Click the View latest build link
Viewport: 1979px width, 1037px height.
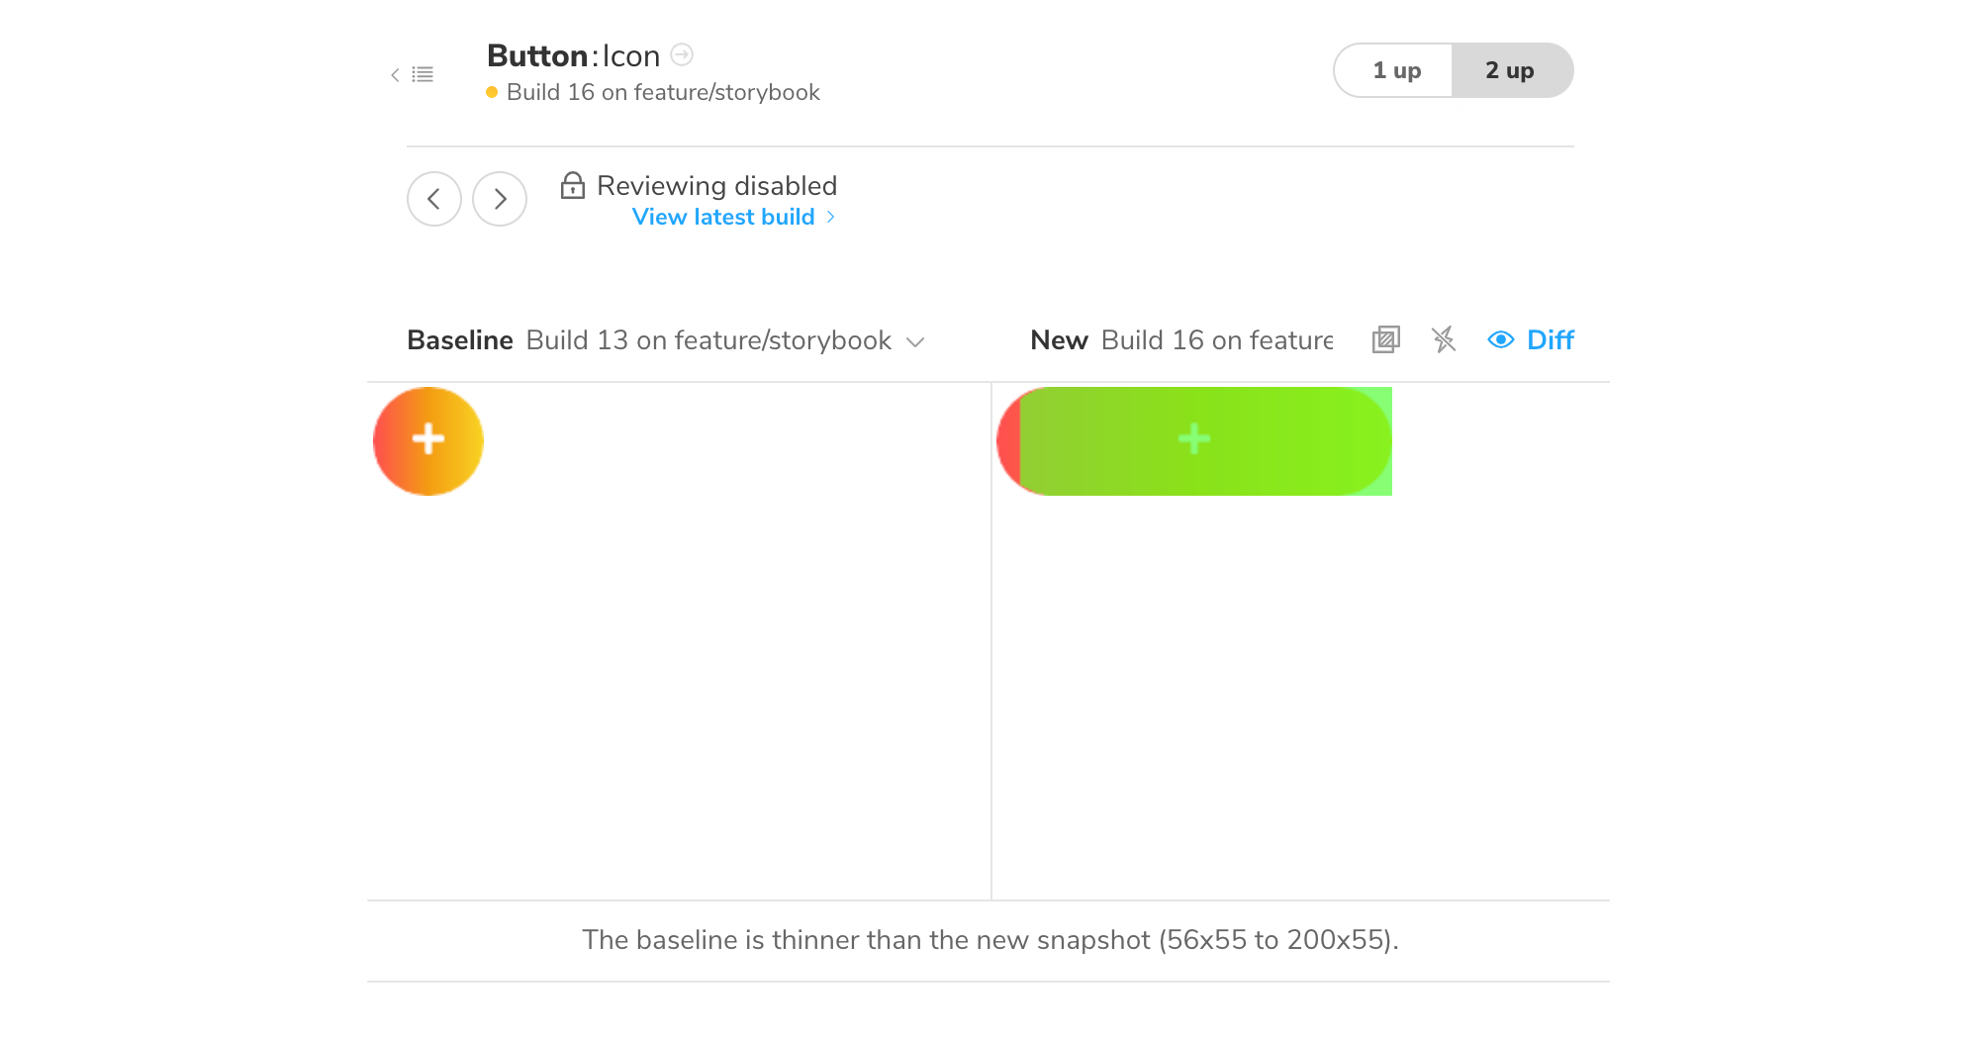click(x=722, y=217)
